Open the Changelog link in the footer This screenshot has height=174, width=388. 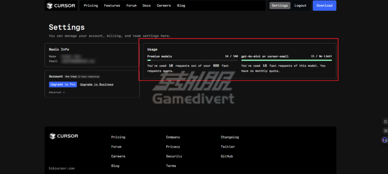coord(230,137)
